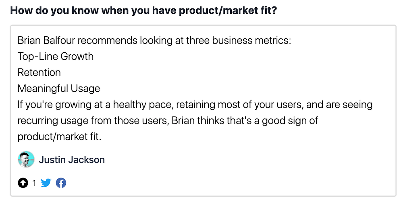Upvote the answer with the arrow icon
403x208 pixels.
click(x=23, y=183)
